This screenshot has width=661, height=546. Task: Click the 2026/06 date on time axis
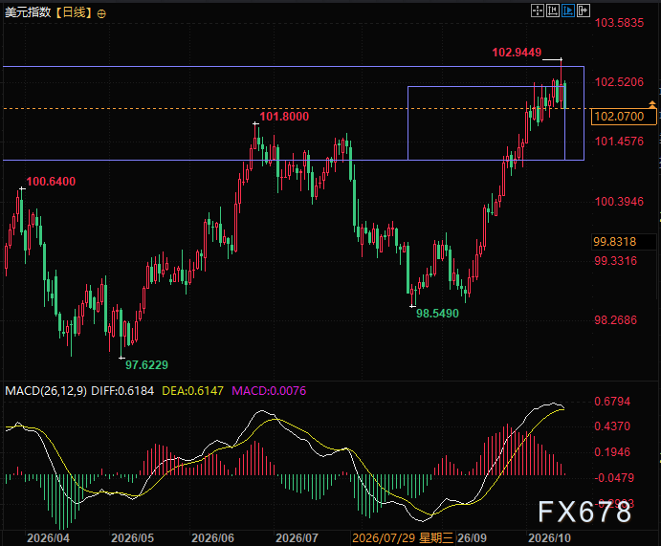[x=212, y=538]
